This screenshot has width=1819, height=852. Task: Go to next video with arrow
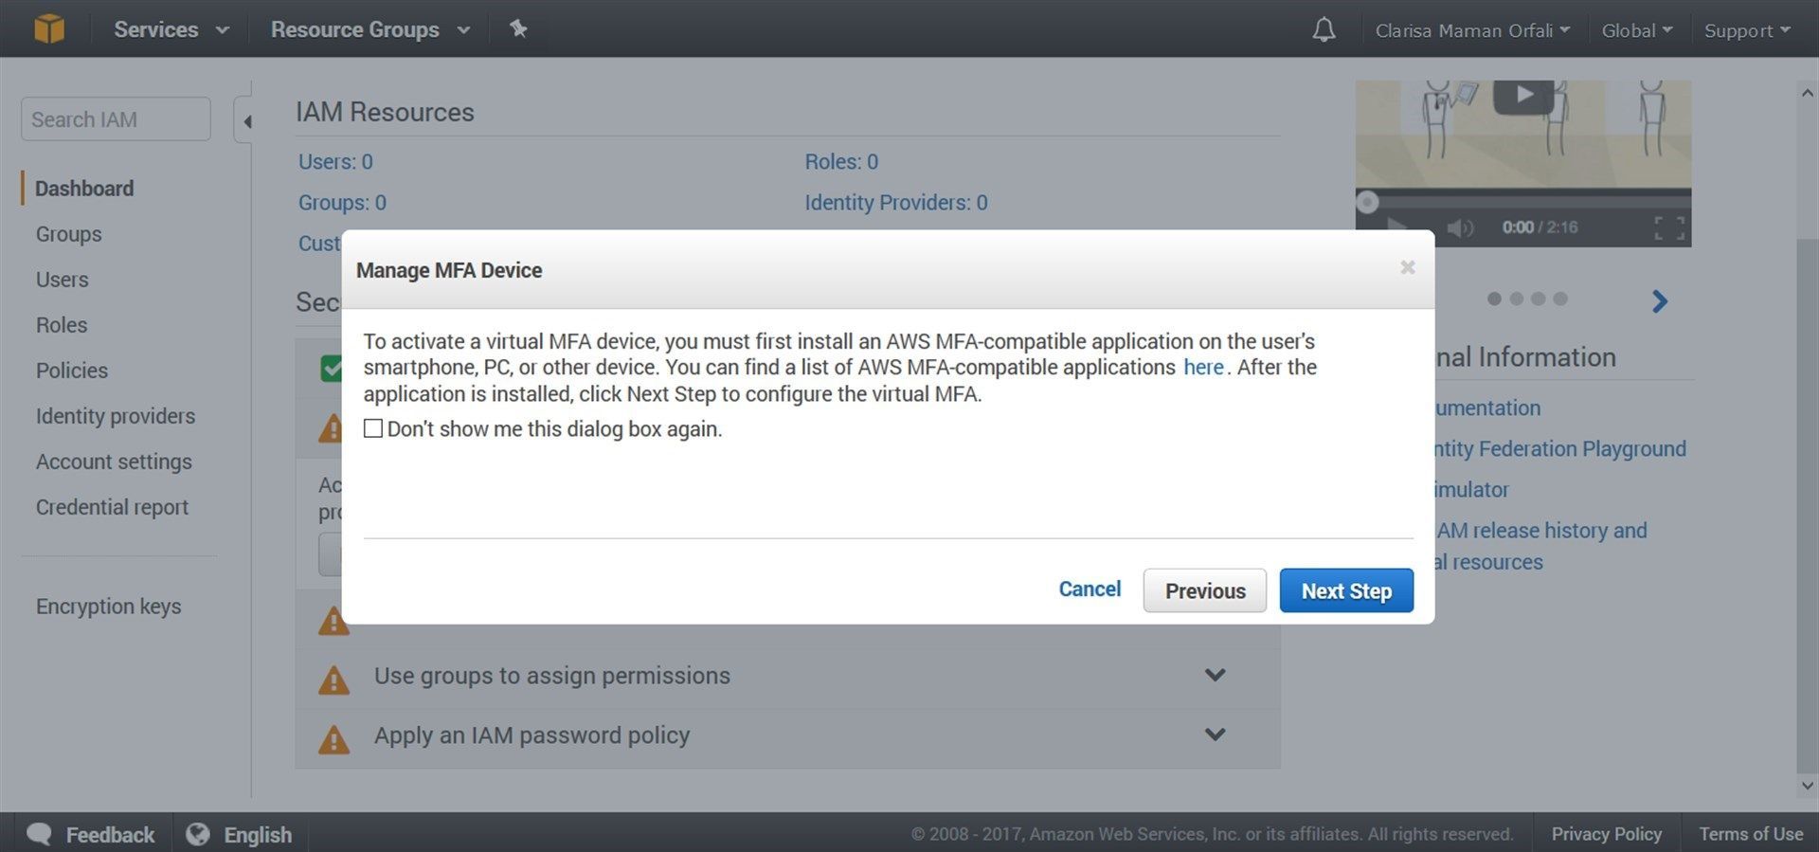[x=1660, y=301]
